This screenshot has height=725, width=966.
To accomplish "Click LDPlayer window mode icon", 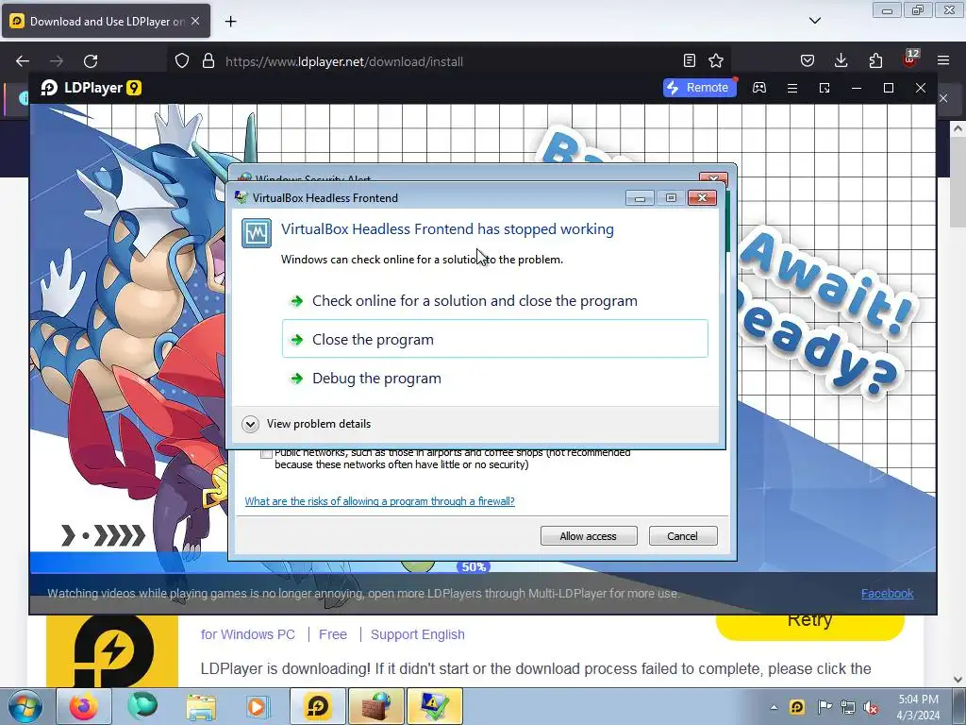I will click(824, 88).
